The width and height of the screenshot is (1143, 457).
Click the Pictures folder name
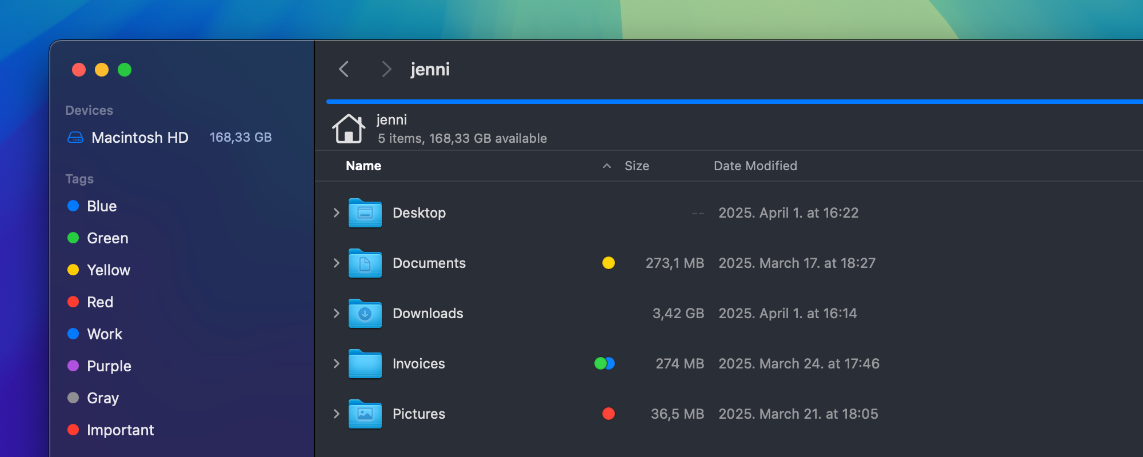pos(419,414)
